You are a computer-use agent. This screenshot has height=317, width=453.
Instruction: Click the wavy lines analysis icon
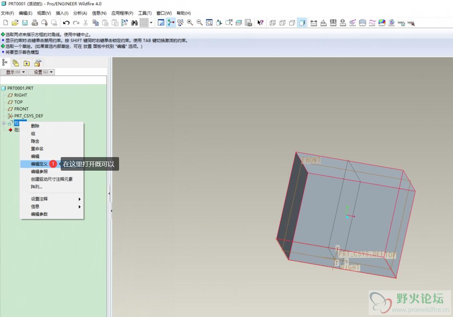[372, 22]
